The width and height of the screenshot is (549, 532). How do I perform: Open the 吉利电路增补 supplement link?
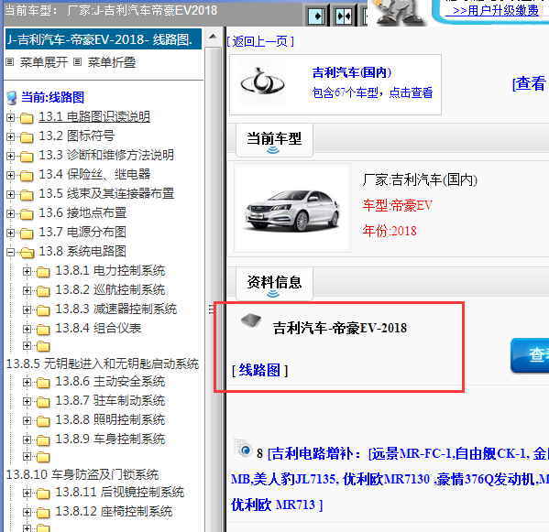click(390, 479)
